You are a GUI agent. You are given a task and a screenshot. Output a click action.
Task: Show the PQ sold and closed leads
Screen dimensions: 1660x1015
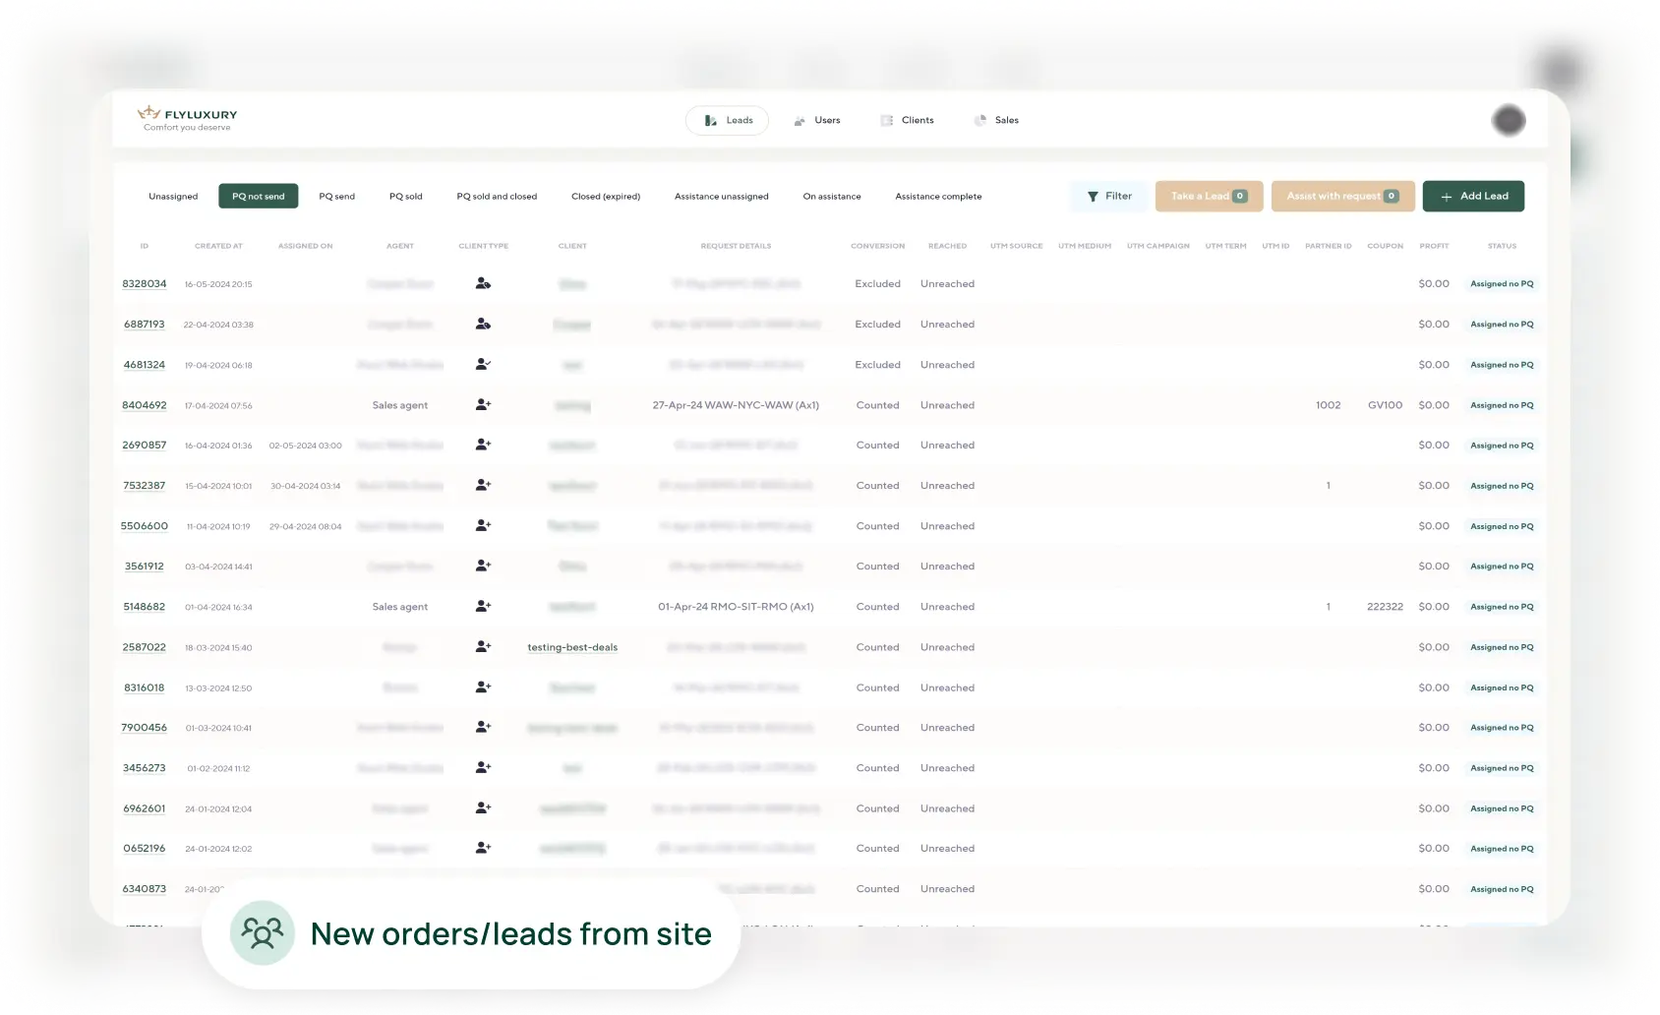[497, 197]
